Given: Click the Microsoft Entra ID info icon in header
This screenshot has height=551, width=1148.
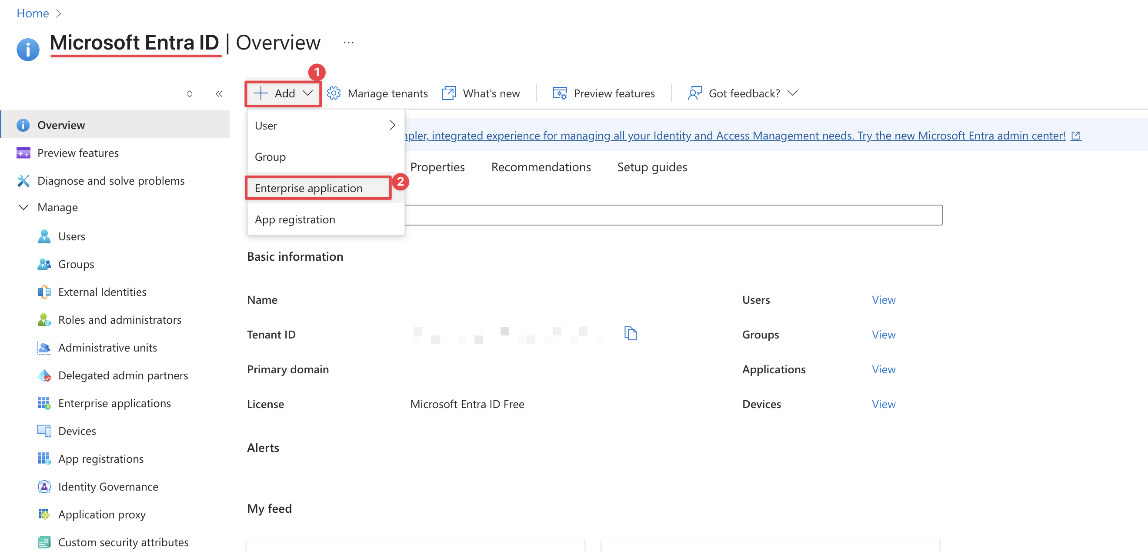Looking at the screenshot, I should click(28, 49).
